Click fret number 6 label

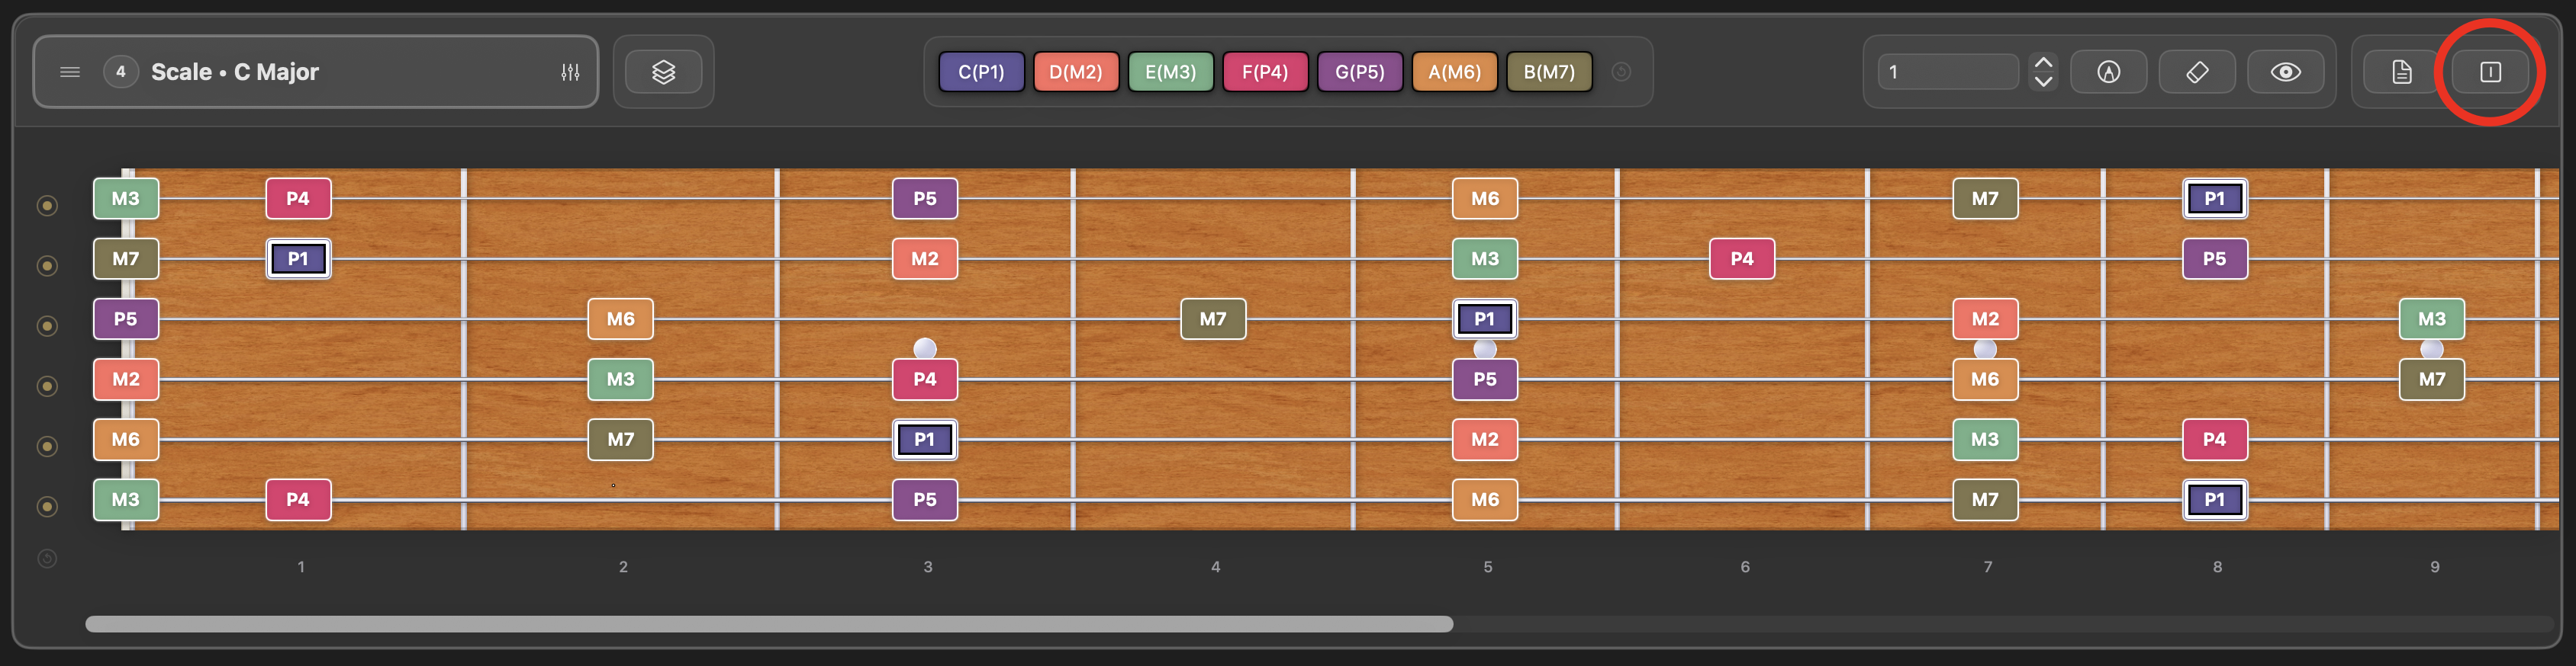[x=1745, y=566]
